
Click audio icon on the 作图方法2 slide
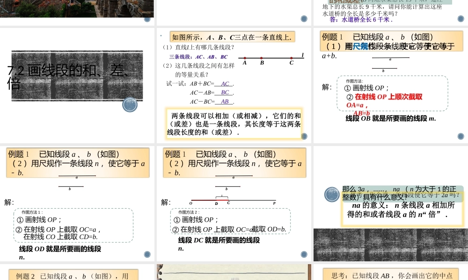click(x=304, y=255)
